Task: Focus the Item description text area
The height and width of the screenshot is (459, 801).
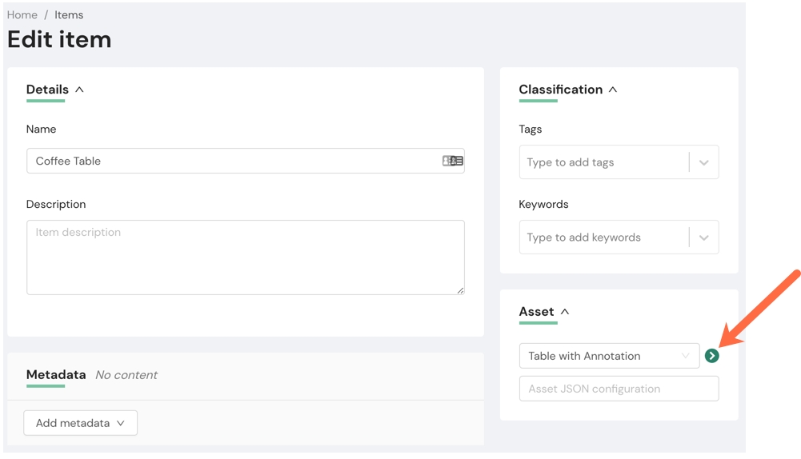Action: [245, 257]
